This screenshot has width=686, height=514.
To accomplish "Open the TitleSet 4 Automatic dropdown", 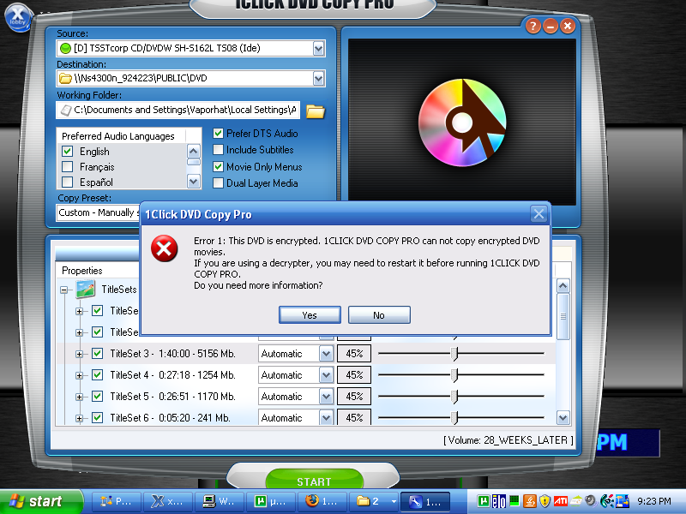I will [x=326, y=375].
